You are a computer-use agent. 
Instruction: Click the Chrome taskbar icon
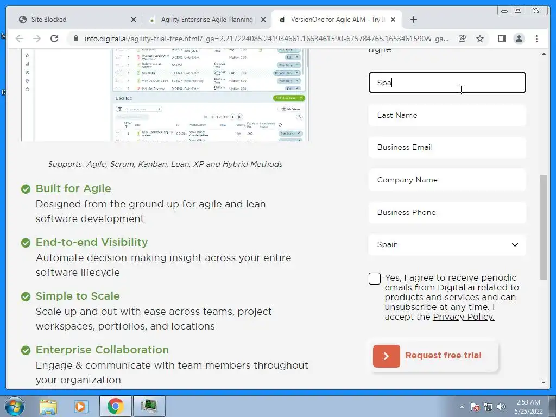pyautogui.click(x=116, y=406)
